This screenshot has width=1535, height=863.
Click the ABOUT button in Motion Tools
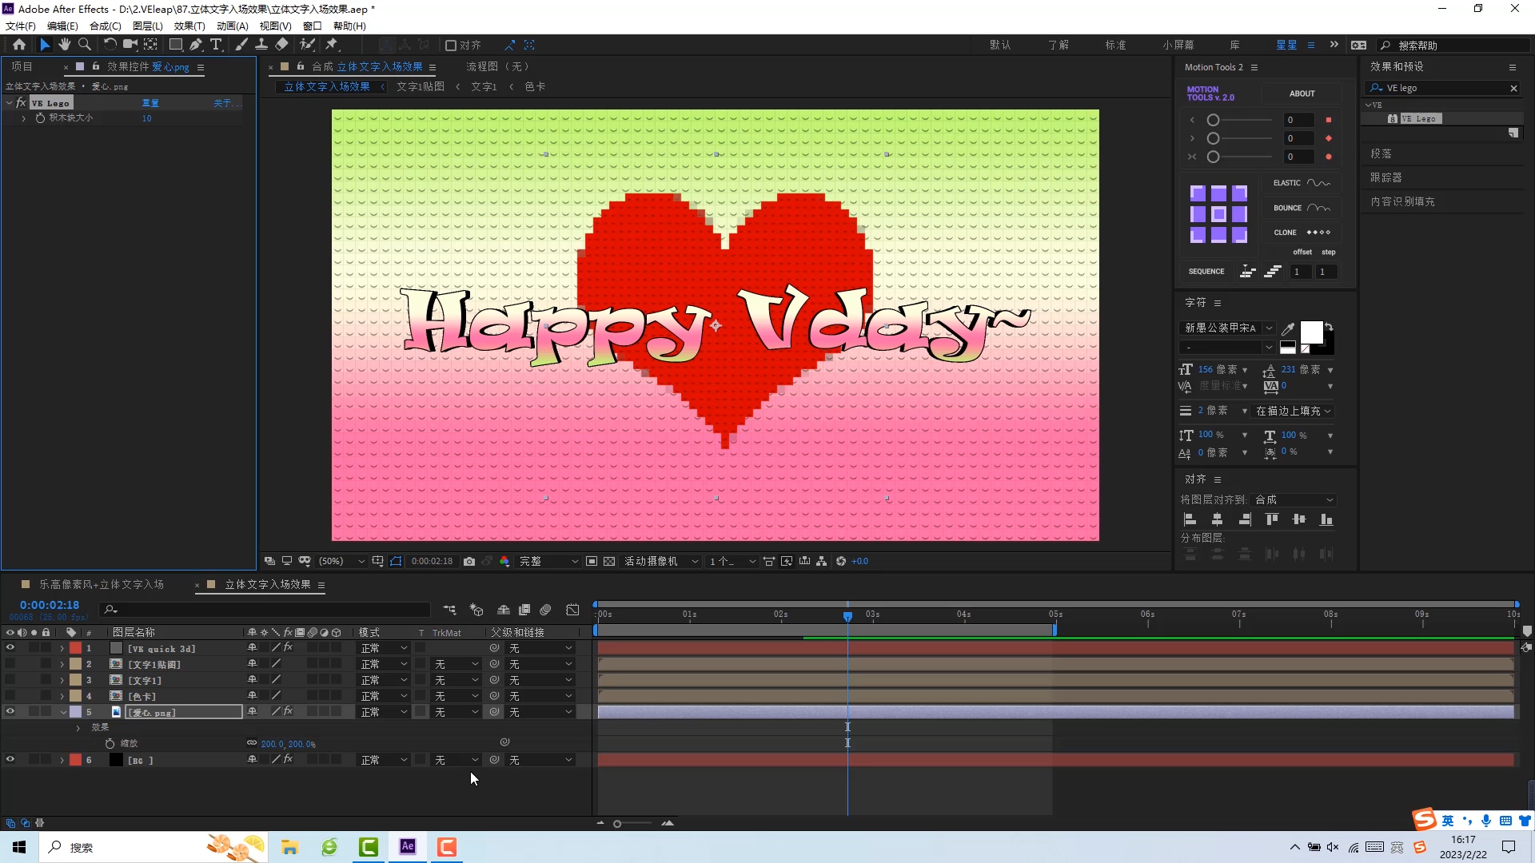pos(1302,93)
